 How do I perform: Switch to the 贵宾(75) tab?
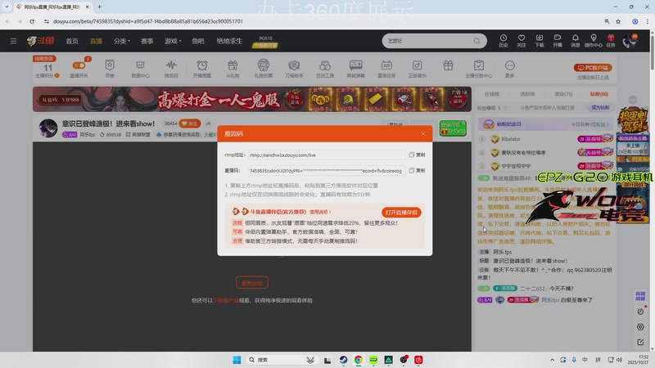point(563,94)
